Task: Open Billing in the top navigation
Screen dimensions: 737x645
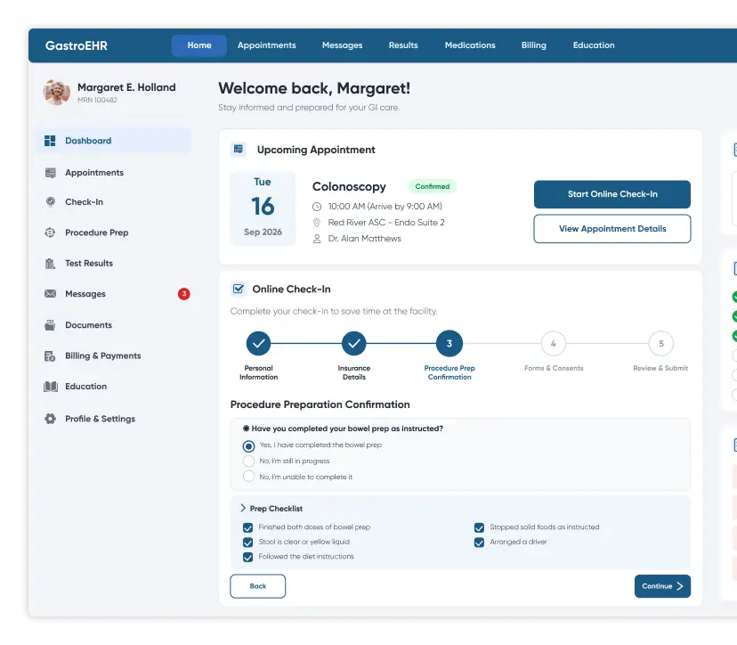Action: pyautogui.click(x=533, y=45)
